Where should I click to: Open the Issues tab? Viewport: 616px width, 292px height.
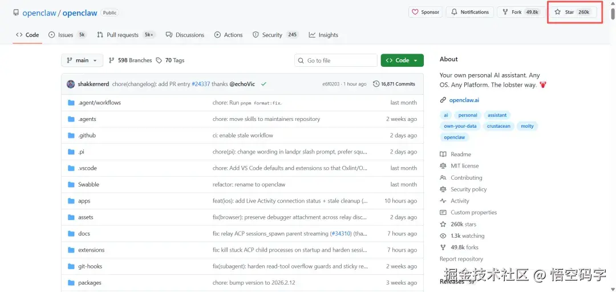click(x=67, y=35)
